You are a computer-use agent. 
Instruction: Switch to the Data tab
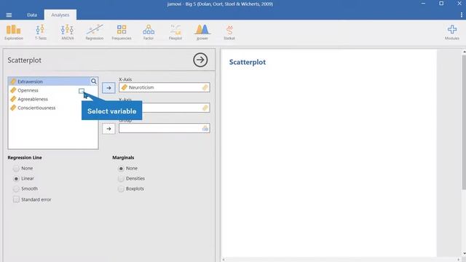click(x=32, y=15)
